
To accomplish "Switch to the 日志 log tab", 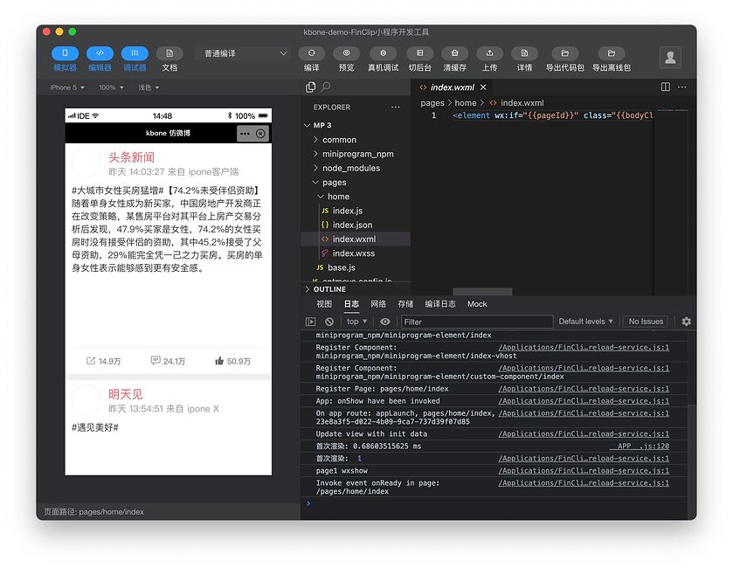I will pos(351,304).
